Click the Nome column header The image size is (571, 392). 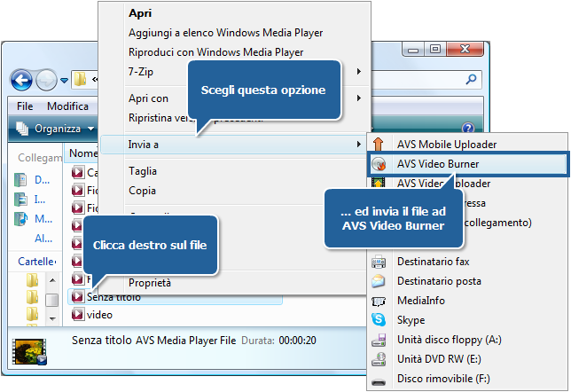point(83,153)
